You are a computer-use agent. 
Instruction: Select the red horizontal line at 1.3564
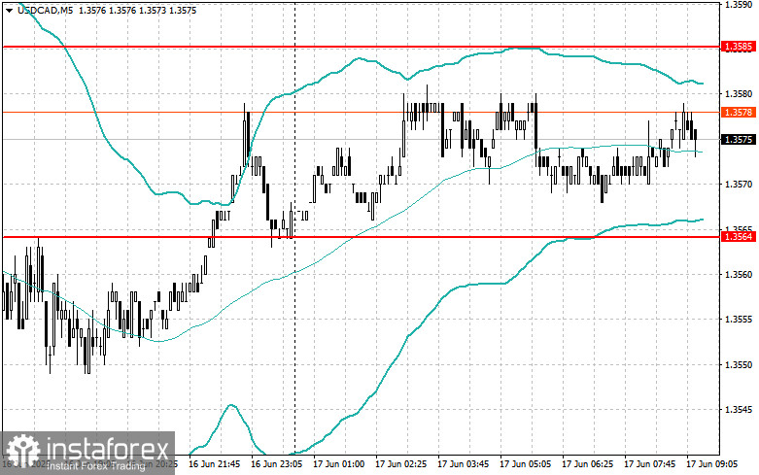pos(361,237)
